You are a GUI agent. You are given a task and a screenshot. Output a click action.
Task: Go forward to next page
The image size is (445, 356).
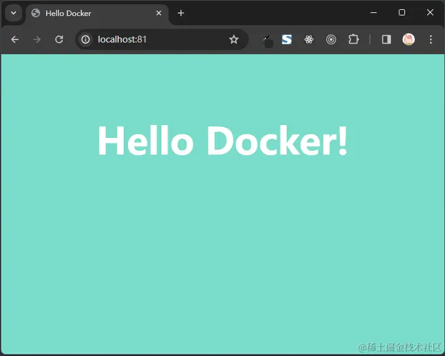tap(36, 39)
